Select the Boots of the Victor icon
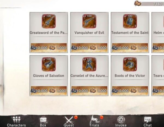This screenshot has width=164, height=127. [130, 64]
